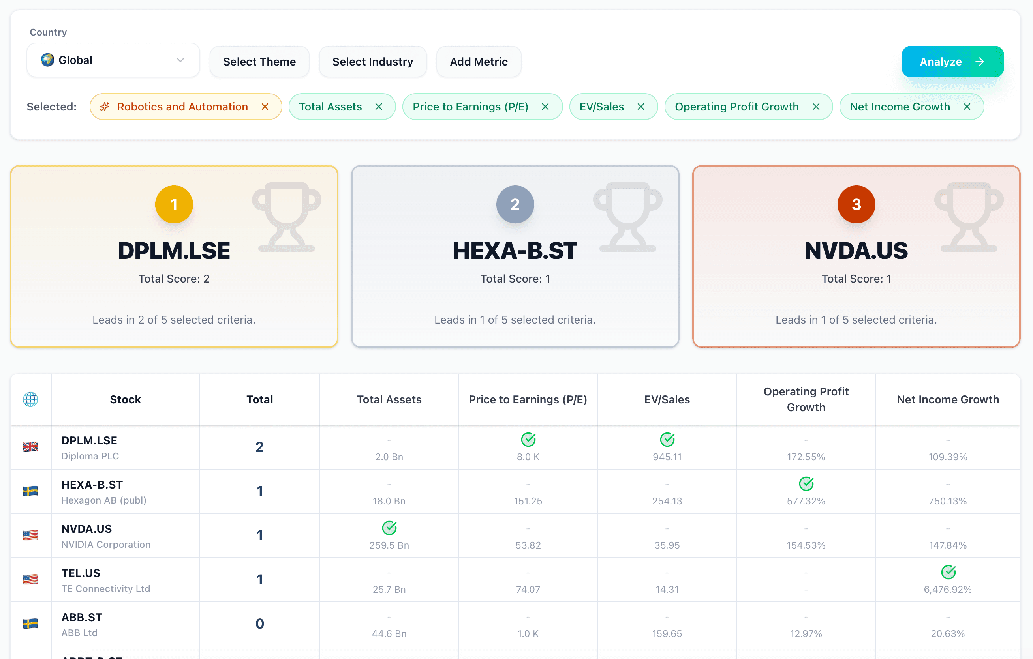This screenshot has width=1033, height=659.
Task: Click the NVDA.US Total Assets leader checkmark
Action: tap(389, 528)
